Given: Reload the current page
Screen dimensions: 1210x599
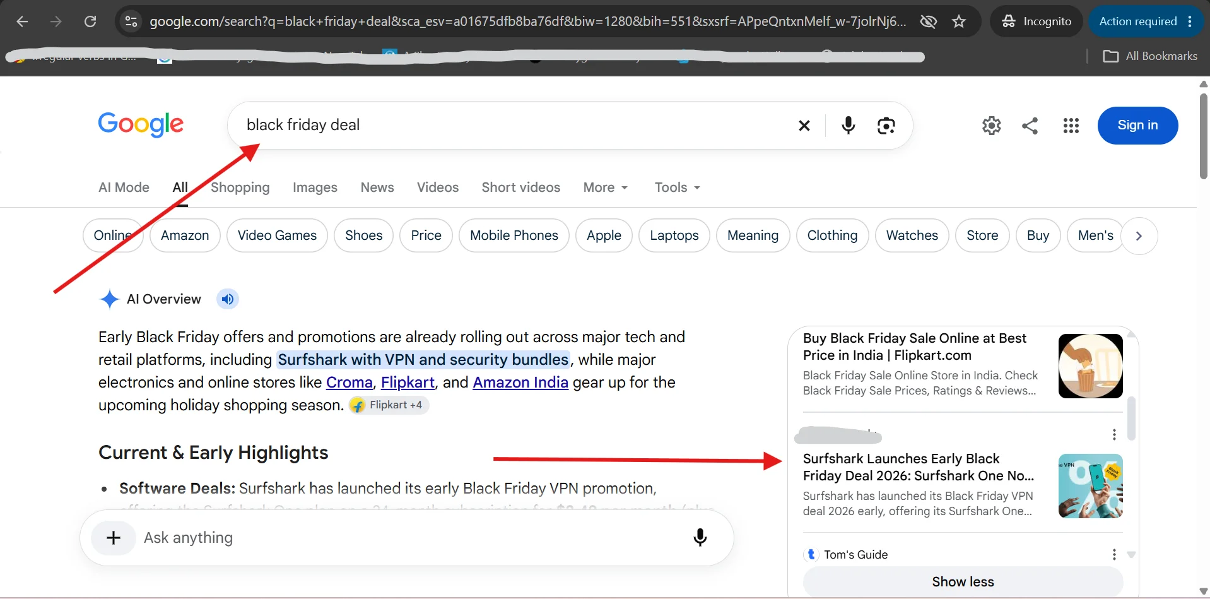Looking at the screenshot, I should 90,21.
